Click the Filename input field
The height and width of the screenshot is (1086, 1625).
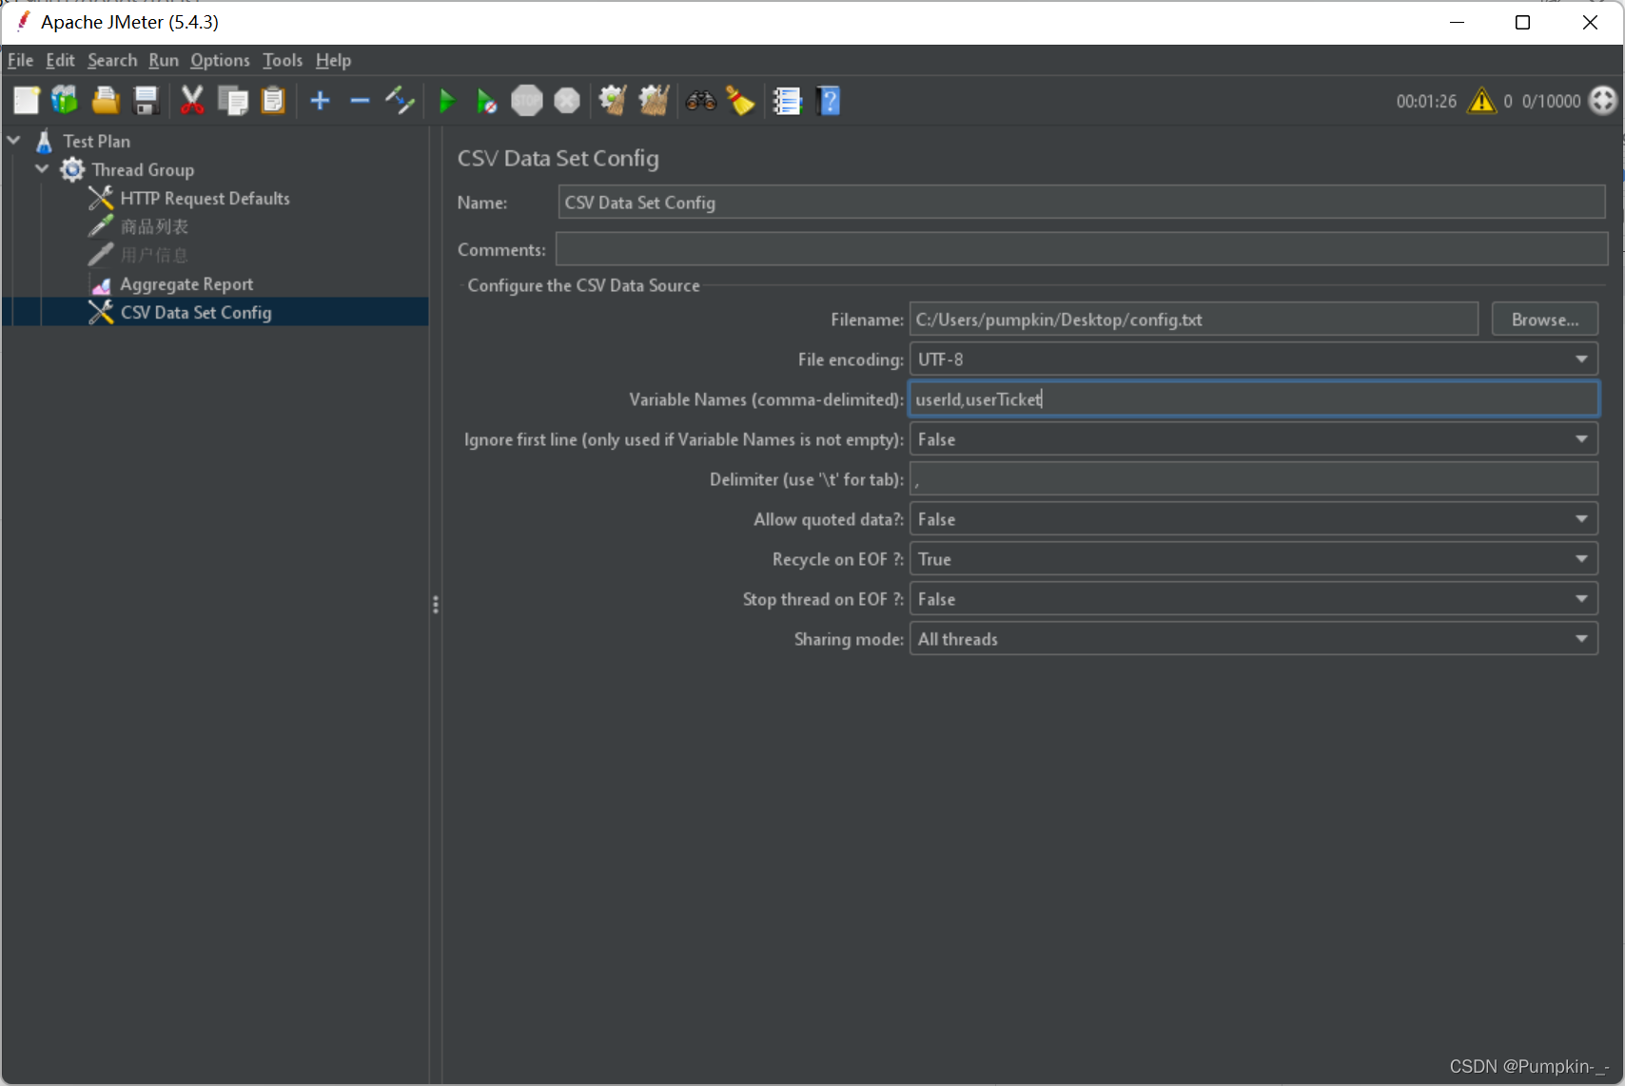[1194, 320]
